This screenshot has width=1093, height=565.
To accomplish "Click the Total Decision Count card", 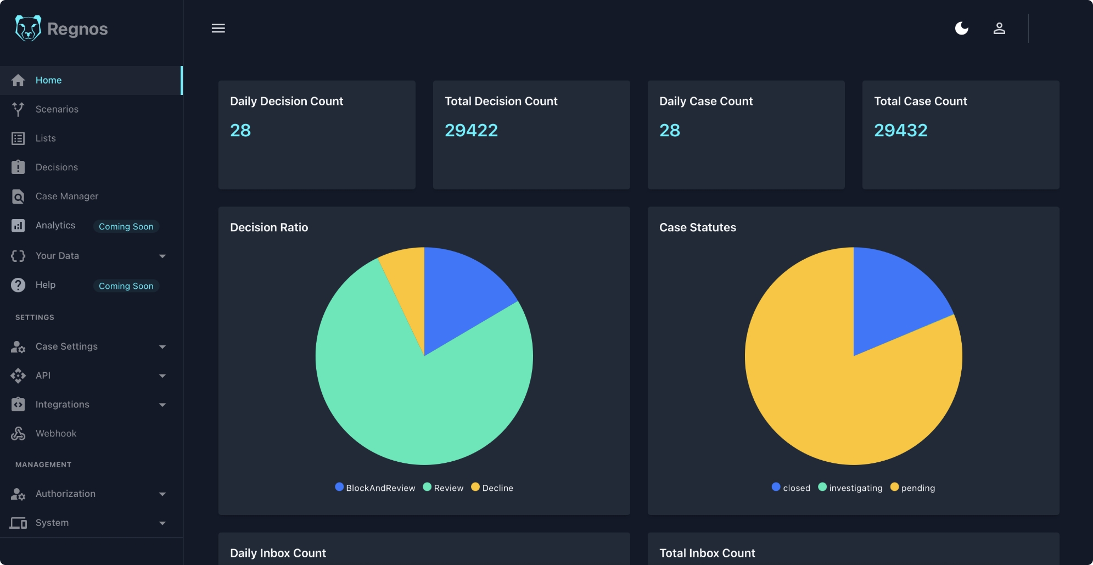I will click(531, 135).
